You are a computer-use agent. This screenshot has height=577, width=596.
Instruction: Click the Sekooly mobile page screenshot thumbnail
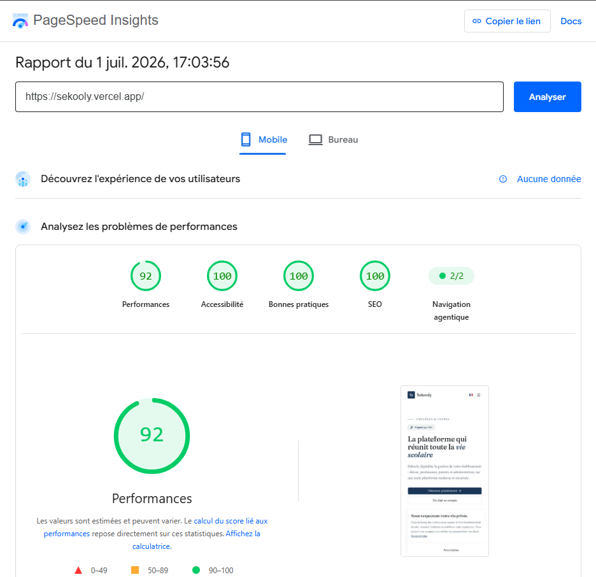444,471
